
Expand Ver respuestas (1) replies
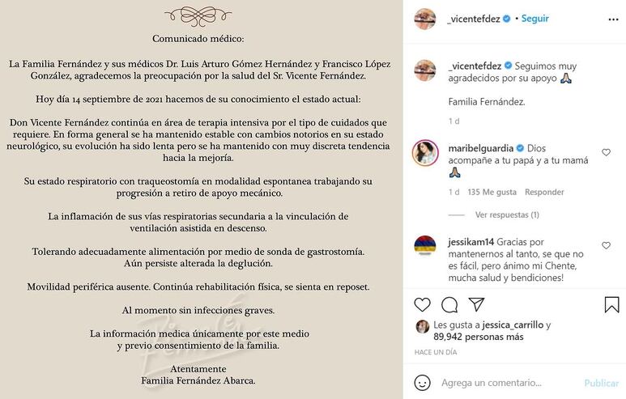tap(507, 215)
